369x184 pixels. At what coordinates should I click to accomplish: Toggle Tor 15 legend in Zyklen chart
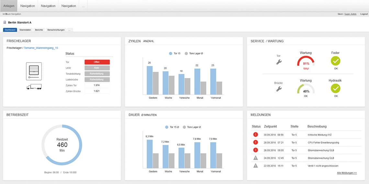click(174, 53)
